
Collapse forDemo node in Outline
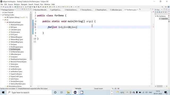pyautogui.click(x=156, y=16)
